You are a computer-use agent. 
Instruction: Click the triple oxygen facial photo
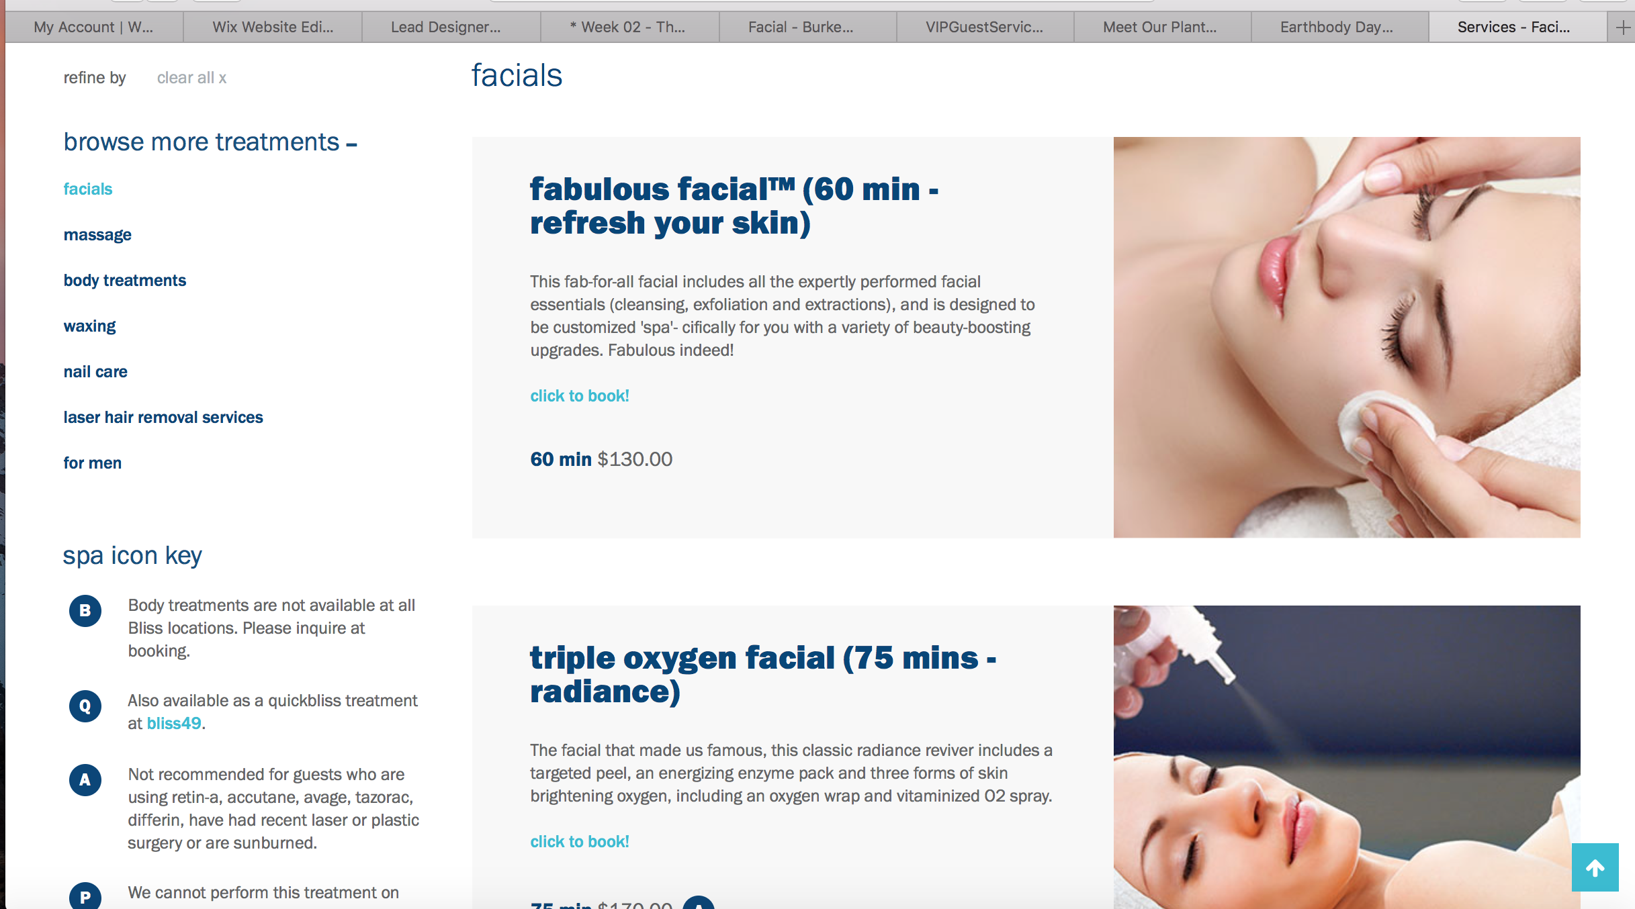tap(1347, 757)
